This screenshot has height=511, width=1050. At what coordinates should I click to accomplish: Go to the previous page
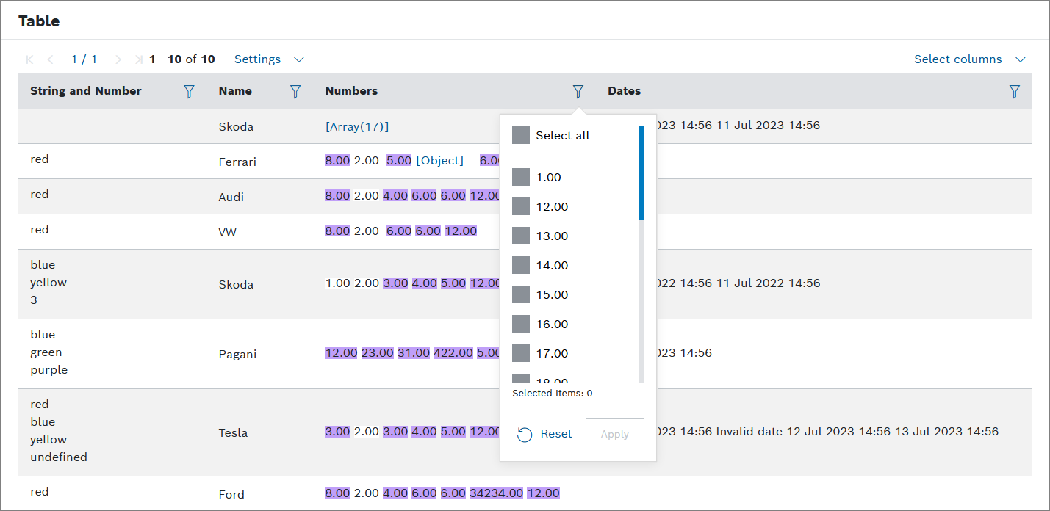[x=51, y=59]
